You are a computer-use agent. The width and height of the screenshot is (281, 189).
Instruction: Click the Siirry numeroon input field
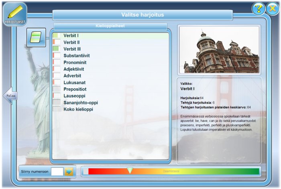57,172
